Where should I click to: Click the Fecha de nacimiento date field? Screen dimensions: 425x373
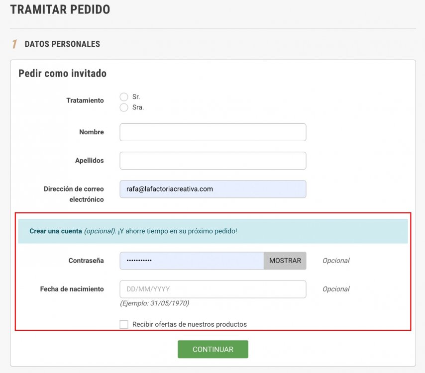212,289
